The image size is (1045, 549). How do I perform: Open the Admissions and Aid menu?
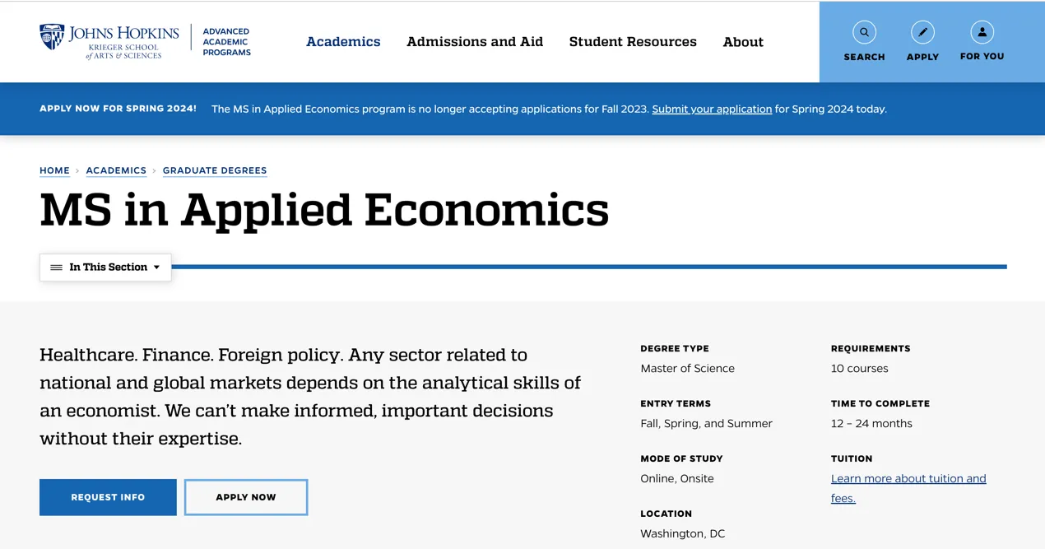tap(475, 42)
